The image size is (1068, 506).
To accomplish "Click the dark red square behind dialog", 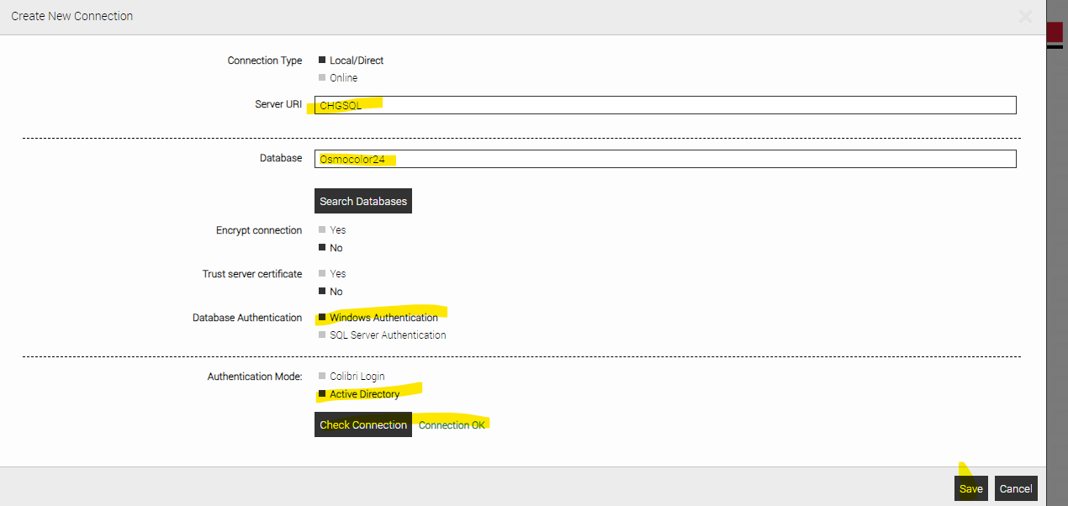I will pyautogui.click(x=1055, y=32).
